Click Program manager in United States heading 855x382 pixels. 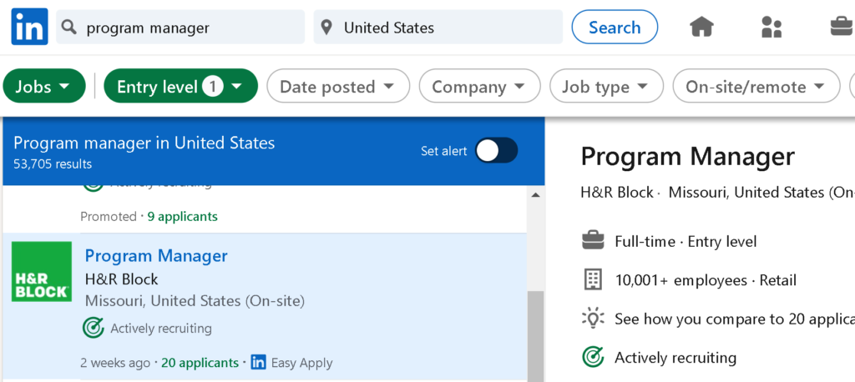(x=144, y=143)
